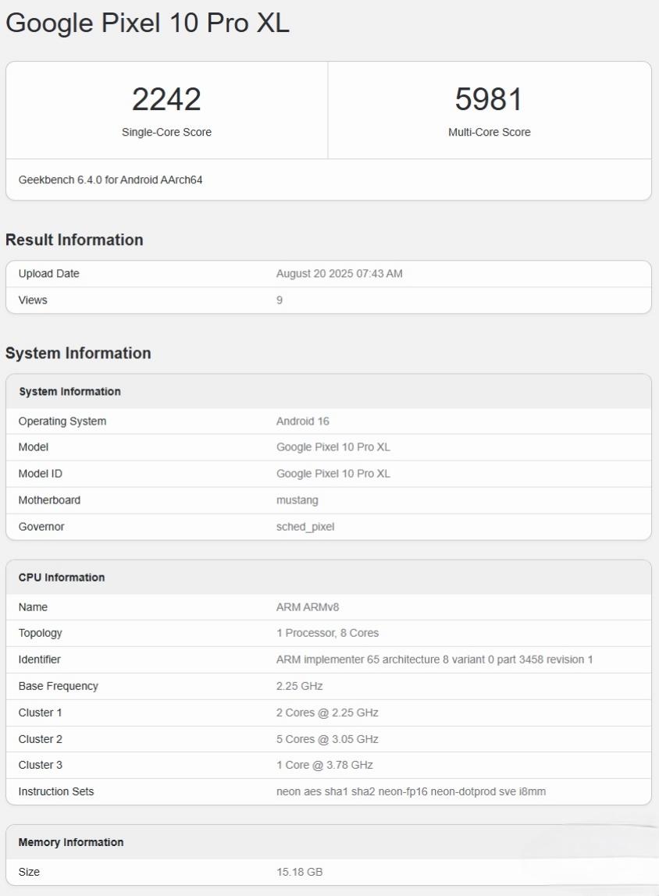Click Geekbench 6.4.0 for Android AArch64 text

(x=110, y=180)
